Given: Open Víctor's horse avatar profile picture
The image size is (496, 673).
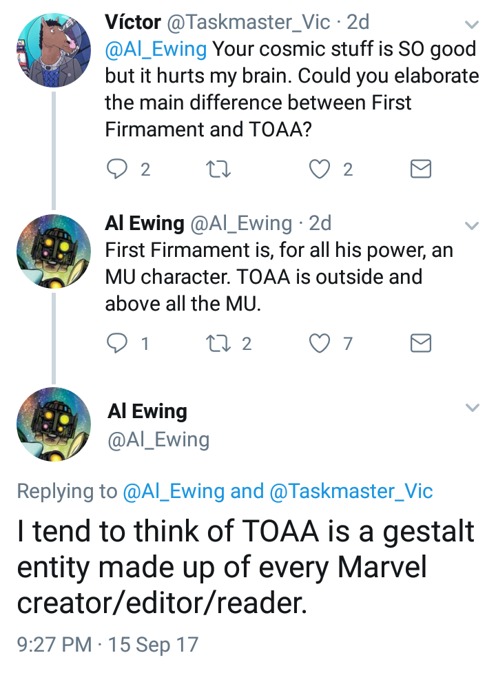Looking at the screenshot, I should [54, 50].
